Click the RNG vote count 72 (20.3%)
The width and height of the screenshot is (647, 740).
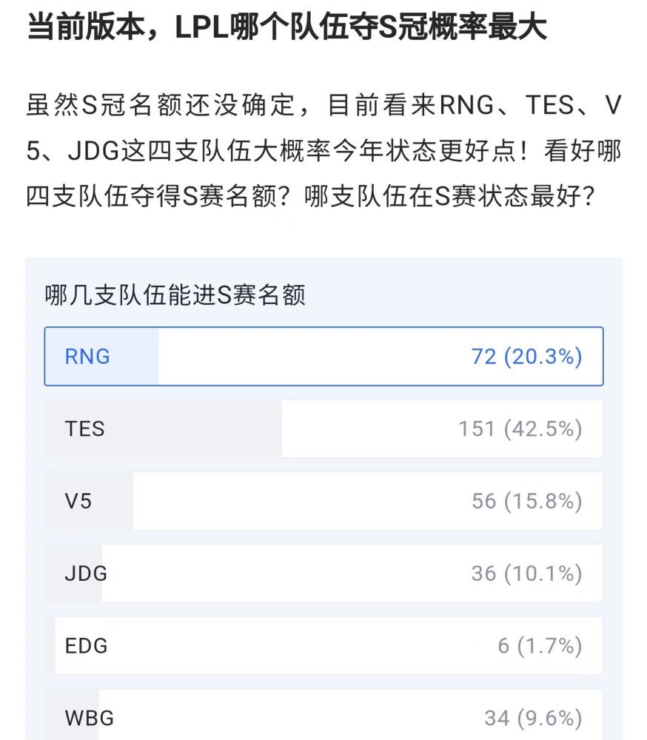526,357
